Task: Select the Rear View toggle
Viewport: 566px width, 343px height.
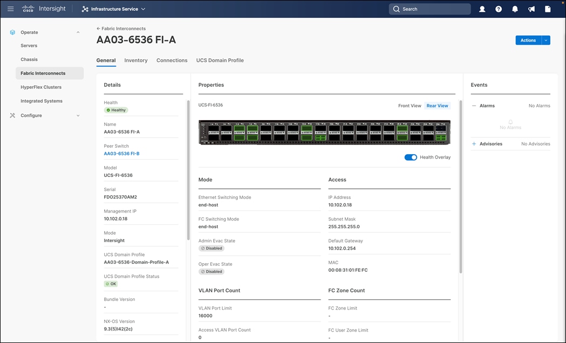Action: (437, 105)
